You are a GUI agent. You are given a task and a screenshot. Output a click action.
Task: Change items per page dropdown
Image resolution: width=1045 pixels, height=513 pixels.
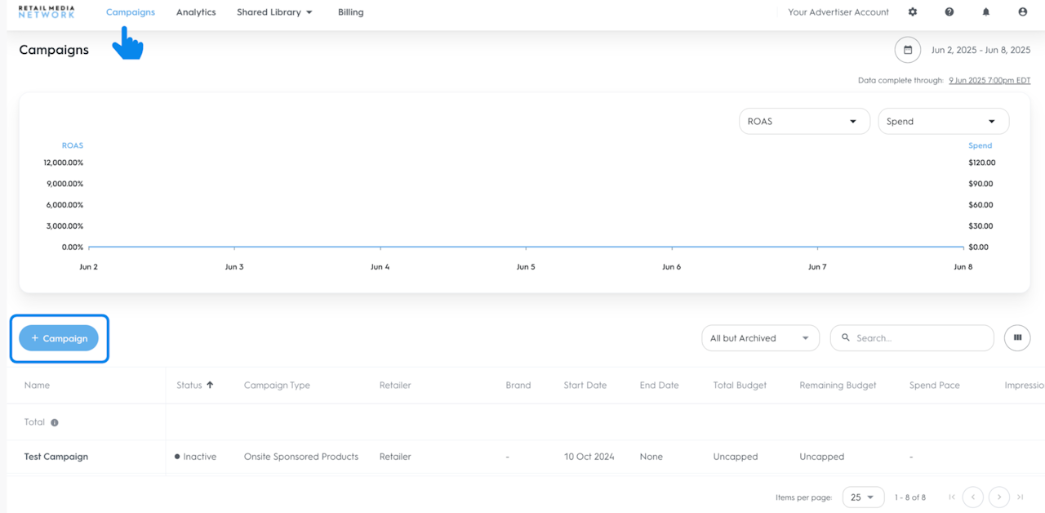(863, 497)
